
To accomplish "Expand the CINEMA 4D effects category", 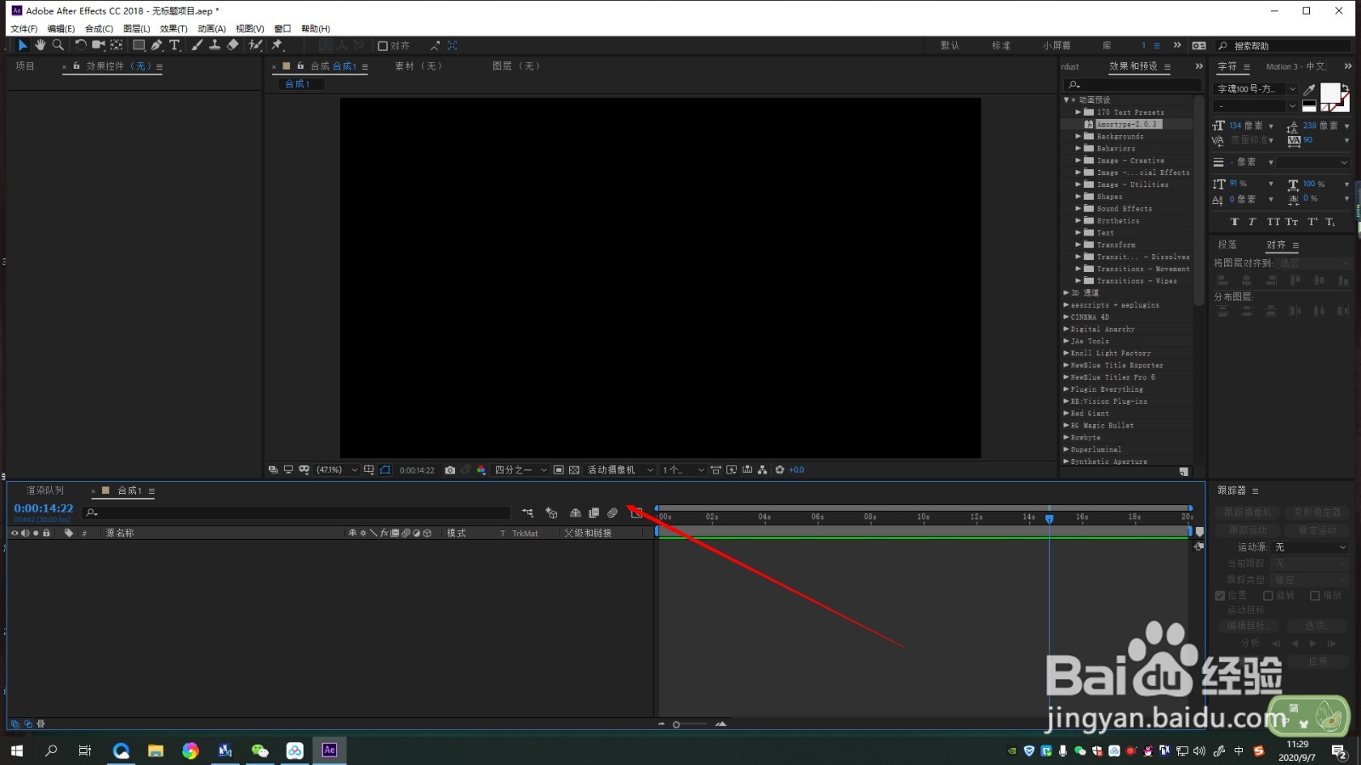I will tap(1066, 317).
